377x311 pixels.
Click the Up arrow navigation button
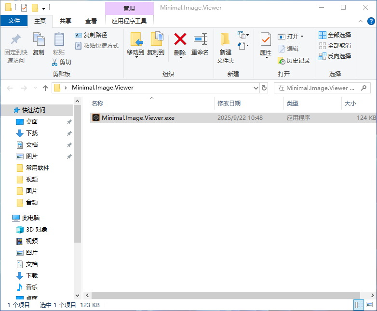coord(45,88)
